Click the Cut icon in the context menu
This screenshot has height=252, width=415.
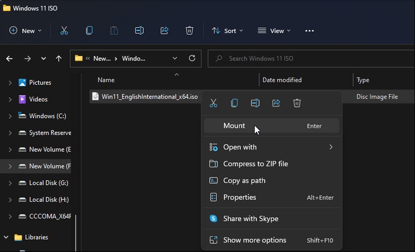click(x=214, y=103)
